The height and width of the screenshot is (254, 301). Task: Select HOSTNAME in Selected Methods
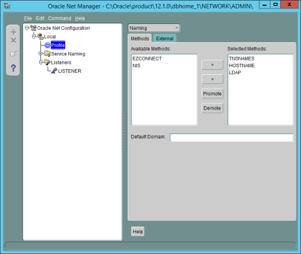click(242, 66)
